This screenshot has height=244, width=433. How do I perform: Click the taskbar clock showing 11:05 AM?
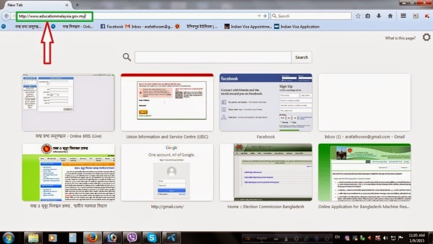(417, 238)
